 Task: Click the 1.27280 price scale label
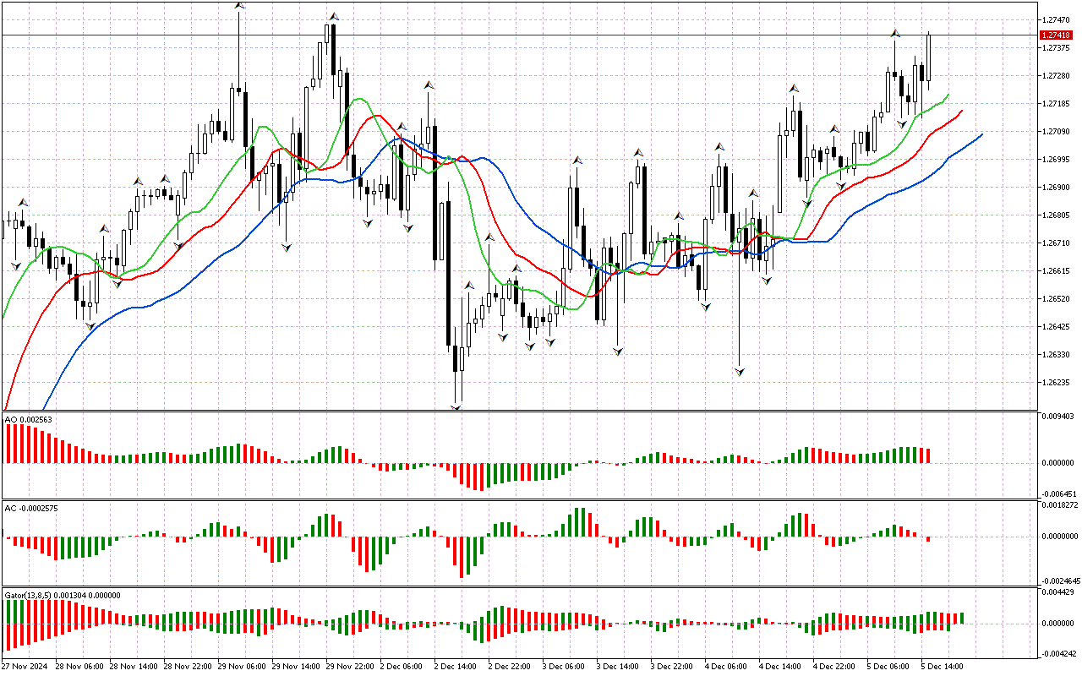pyautogui.click(x=1057, y=76)
